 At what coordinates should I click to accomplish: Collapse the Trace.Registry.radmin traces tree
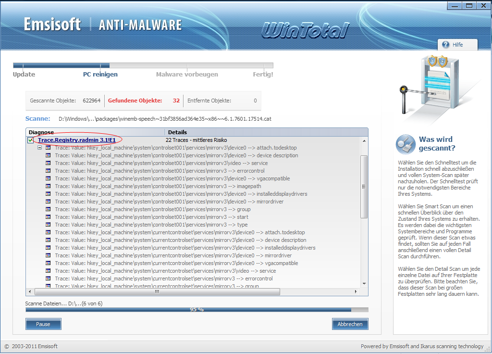pyautogui.click(x=39, y=147)
